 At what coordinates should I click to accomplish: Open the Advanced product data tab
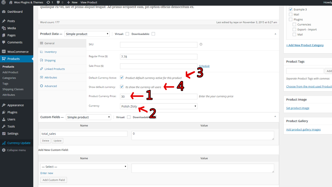pos(62,86)
